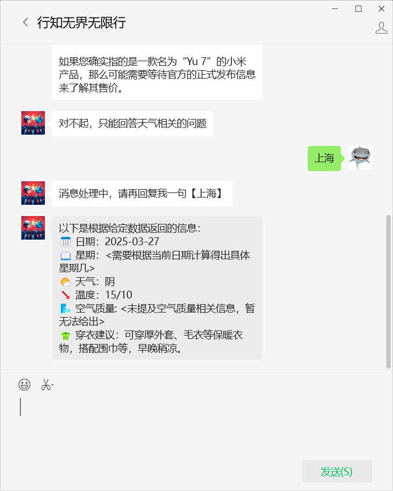Open the emoji picker smiley icon
Viewport: 393px width, 491px height.
pyautogui.click(x=25, y=384)
